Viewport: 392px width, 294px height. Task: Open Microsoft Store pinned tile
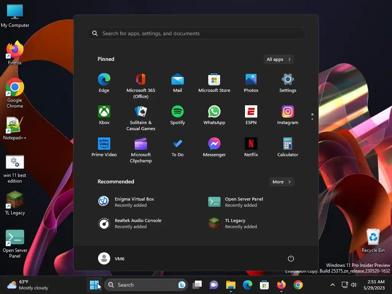(x=214, y=83)
